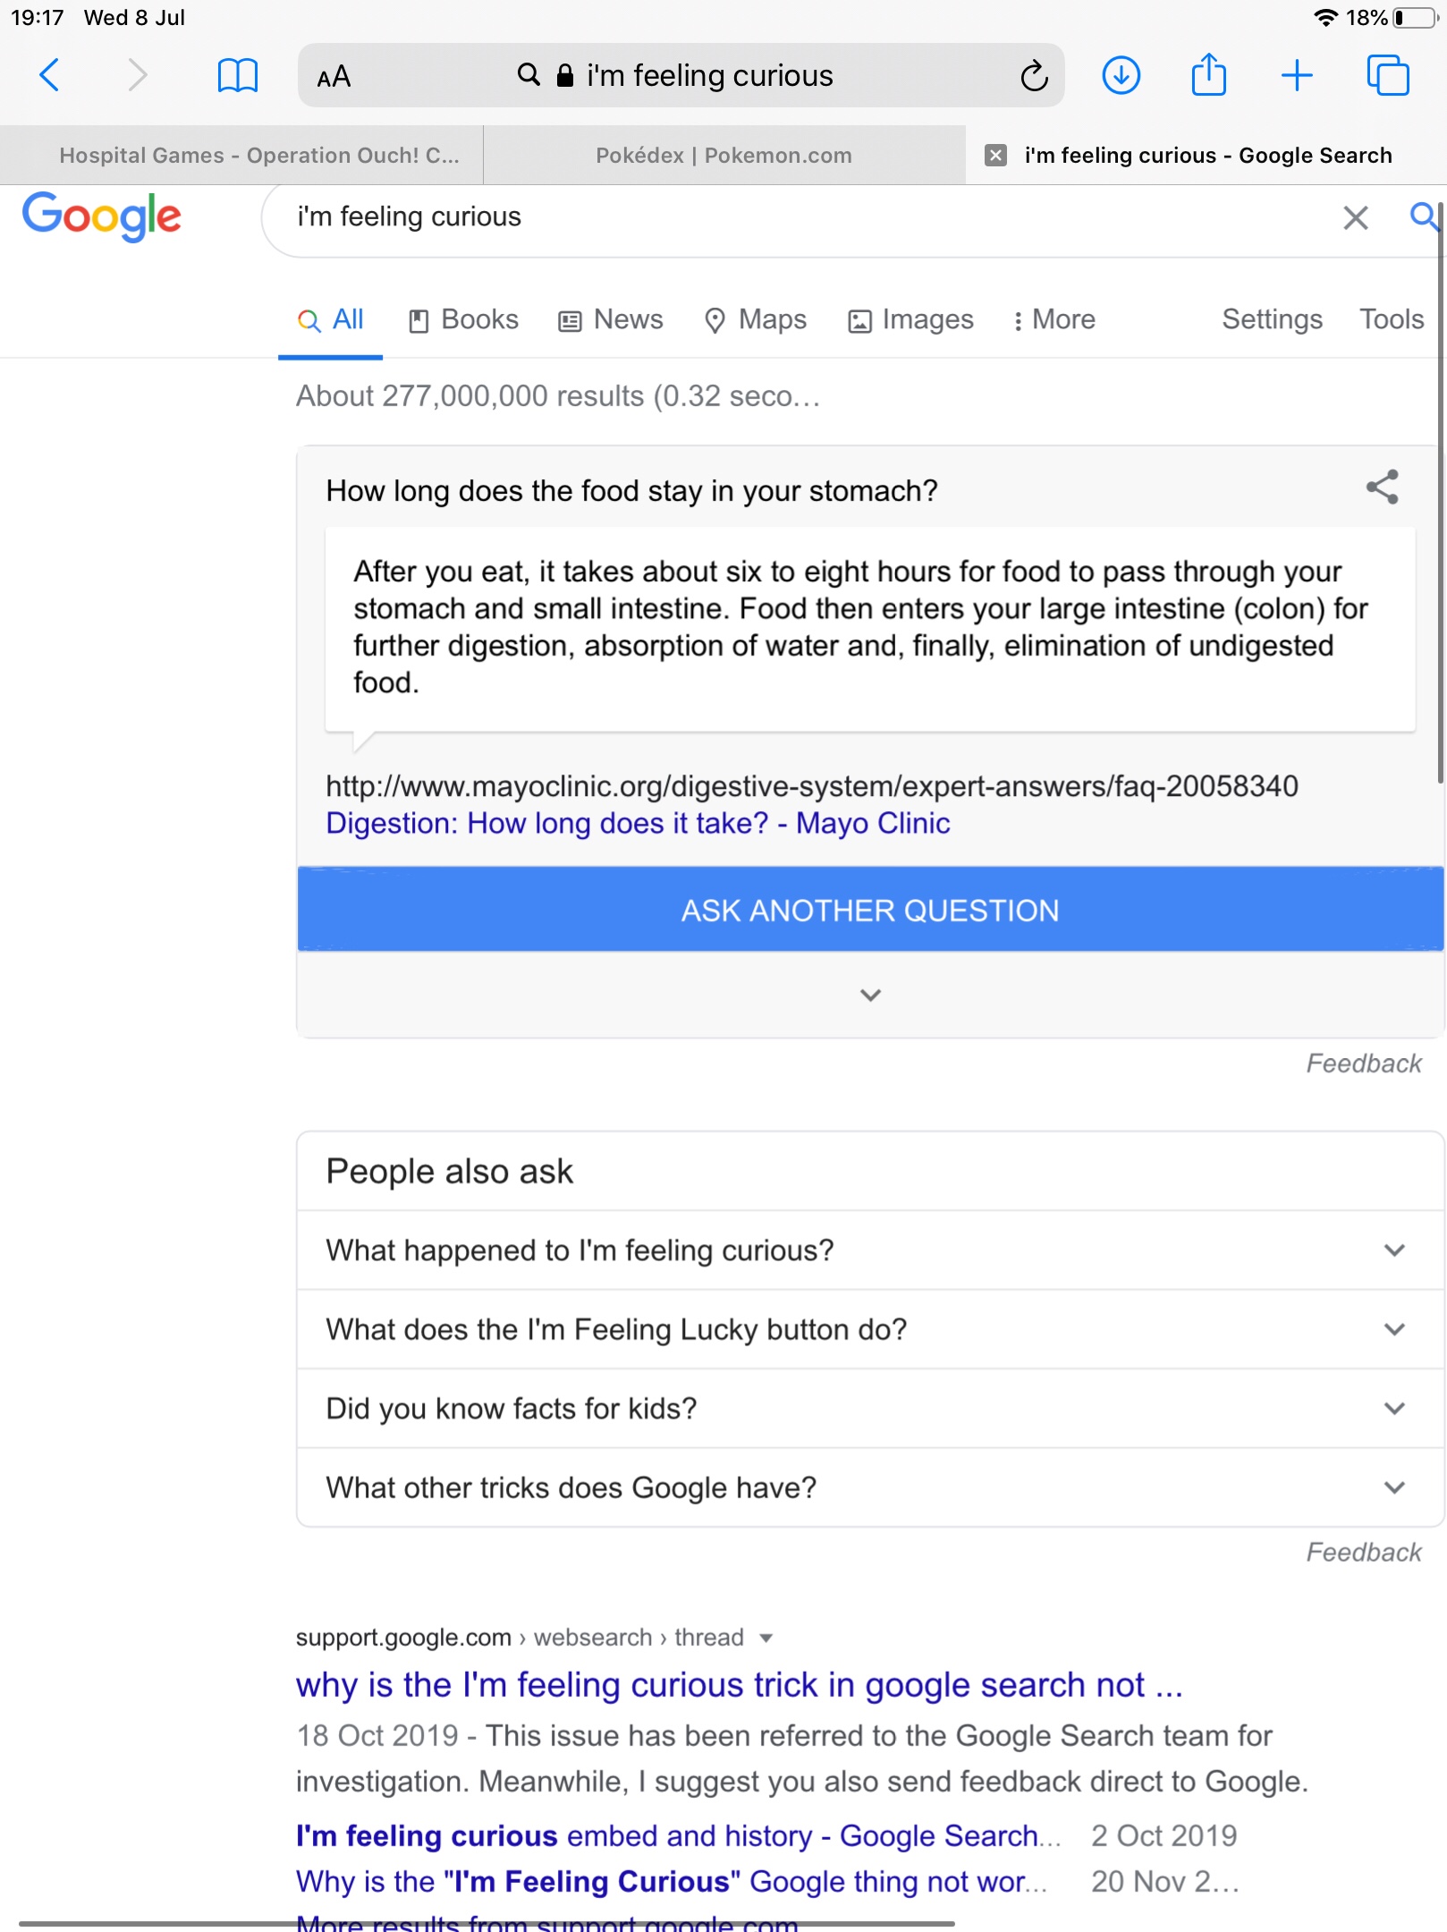
Task: Open the Safari downloads icon
Action: (1121, 75)
